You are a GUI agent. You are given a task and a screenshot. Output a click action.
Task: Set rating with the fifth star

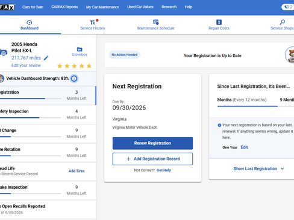pos(89,66)
